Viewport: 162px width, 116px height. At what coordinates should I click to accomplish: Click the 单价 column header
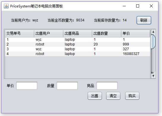click(x=136, y=33)
